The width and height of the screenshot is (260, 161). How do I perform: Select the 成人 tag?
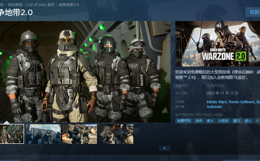coord(248,121)
